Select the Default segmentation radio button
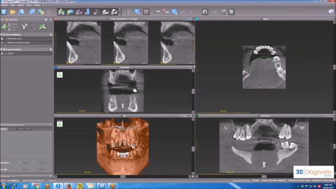 pos(2,53)
